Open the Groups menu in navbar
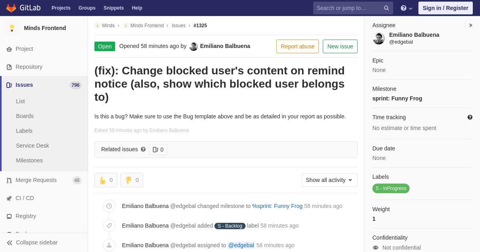Image resolution: width=480 pixels, height=252 pixels. click(87, 8)
